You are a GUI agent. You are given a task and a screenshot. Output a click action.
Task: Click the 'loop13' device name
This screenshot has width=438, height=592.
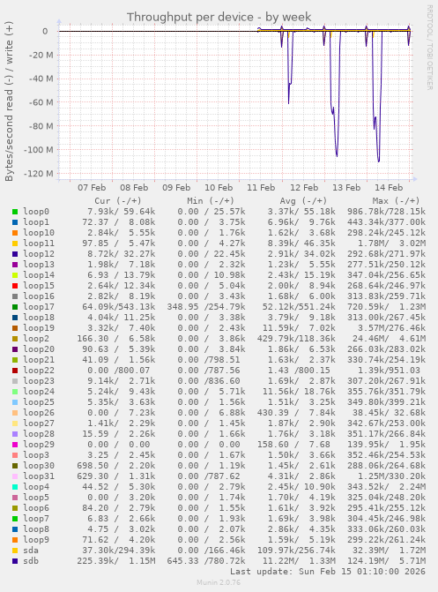click(x=39, y=265)
